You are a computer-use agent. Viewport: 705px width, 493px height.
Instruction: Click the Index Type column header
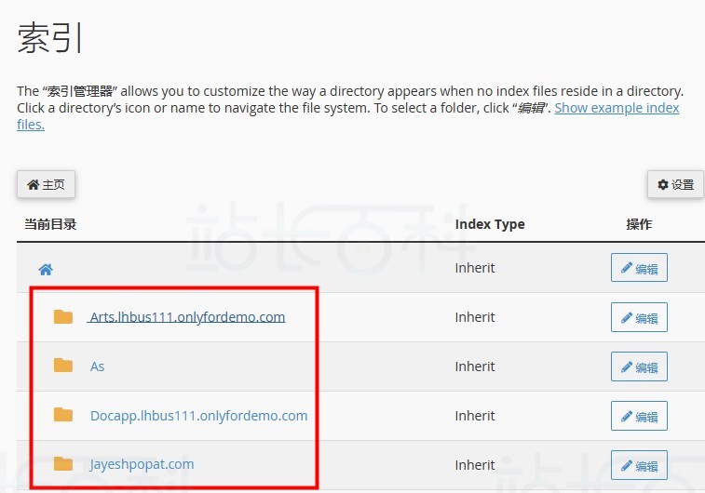coord(490,224)
